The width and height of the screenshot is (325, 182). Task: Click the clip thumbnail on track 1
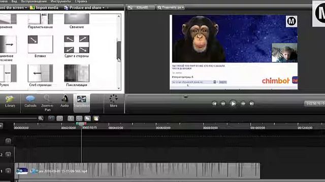pyautogui.click(x=22, y=171)
